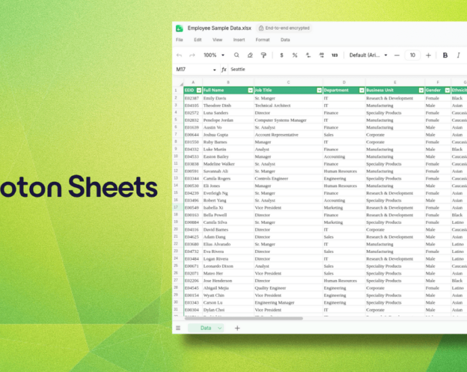The height and width of the screenshot is (372, 467).
Task: Undo the last action
Action: pos(179,55)
